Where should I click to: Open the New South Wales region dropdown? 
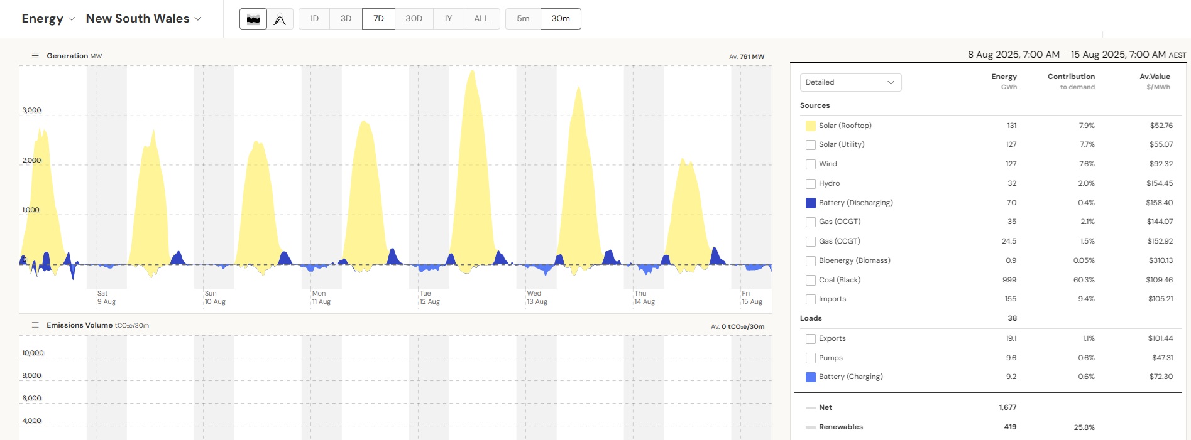click(x=143, y=19)
